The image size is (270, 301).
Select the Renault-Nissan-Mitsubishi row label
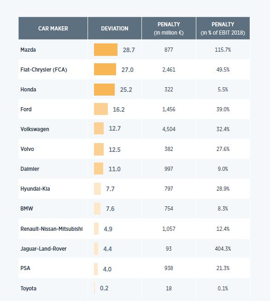pyautogui.click(x=52, y=229)
